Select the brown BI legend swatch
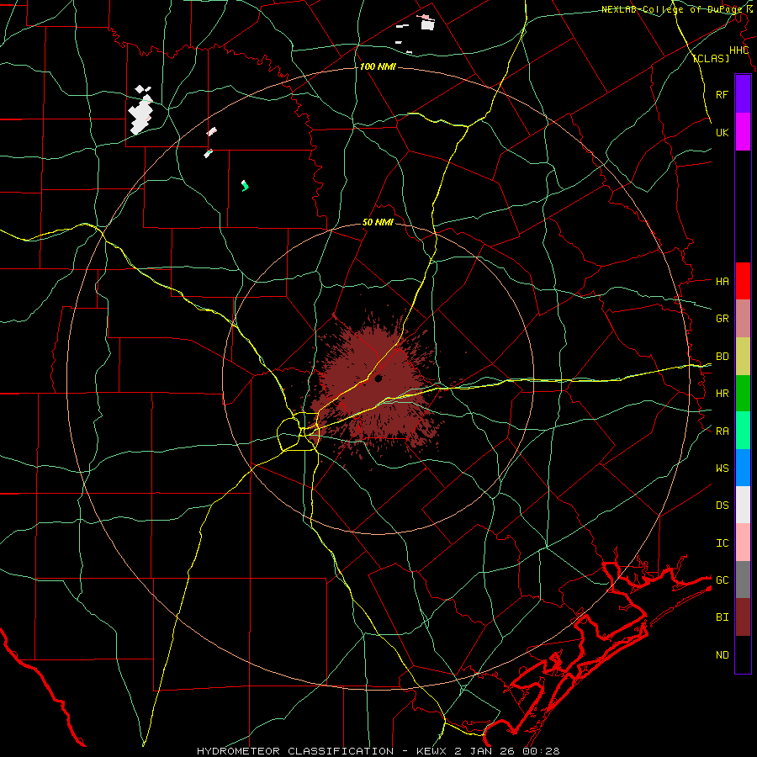This screenshot has width=757, height=757. pos(743,617)
